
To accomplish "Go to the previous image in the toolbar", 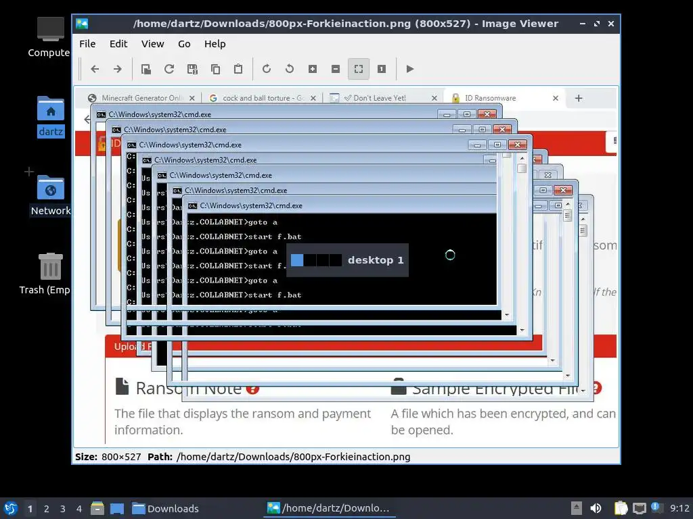I will (x=95, y=69).
